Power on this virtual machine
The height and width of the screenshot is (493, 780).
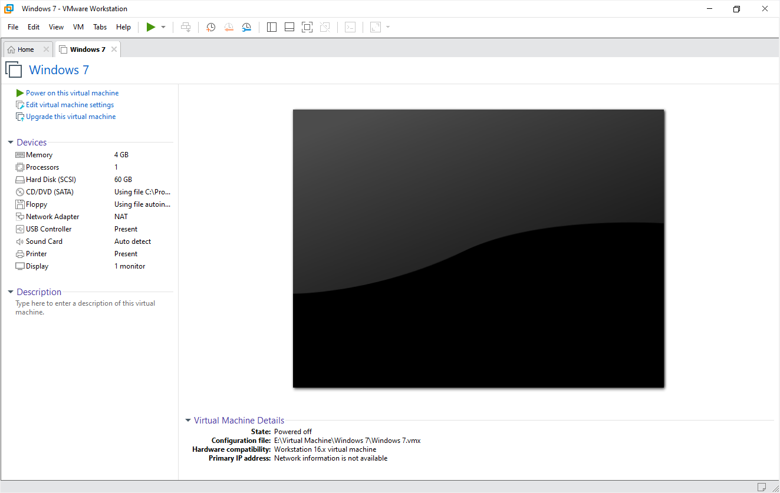pyautogui.click(x=72, y=92)
